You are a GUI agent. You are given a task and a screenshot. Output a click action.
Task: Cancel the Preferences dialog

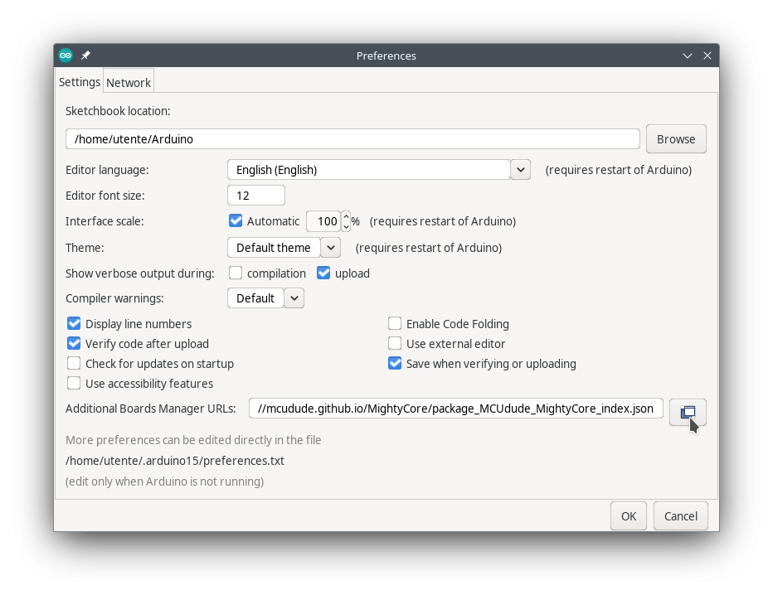(x=681, y=515)
